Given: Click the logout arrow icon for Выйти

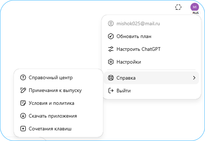Looking at the screenshot, I should (111, 91).
